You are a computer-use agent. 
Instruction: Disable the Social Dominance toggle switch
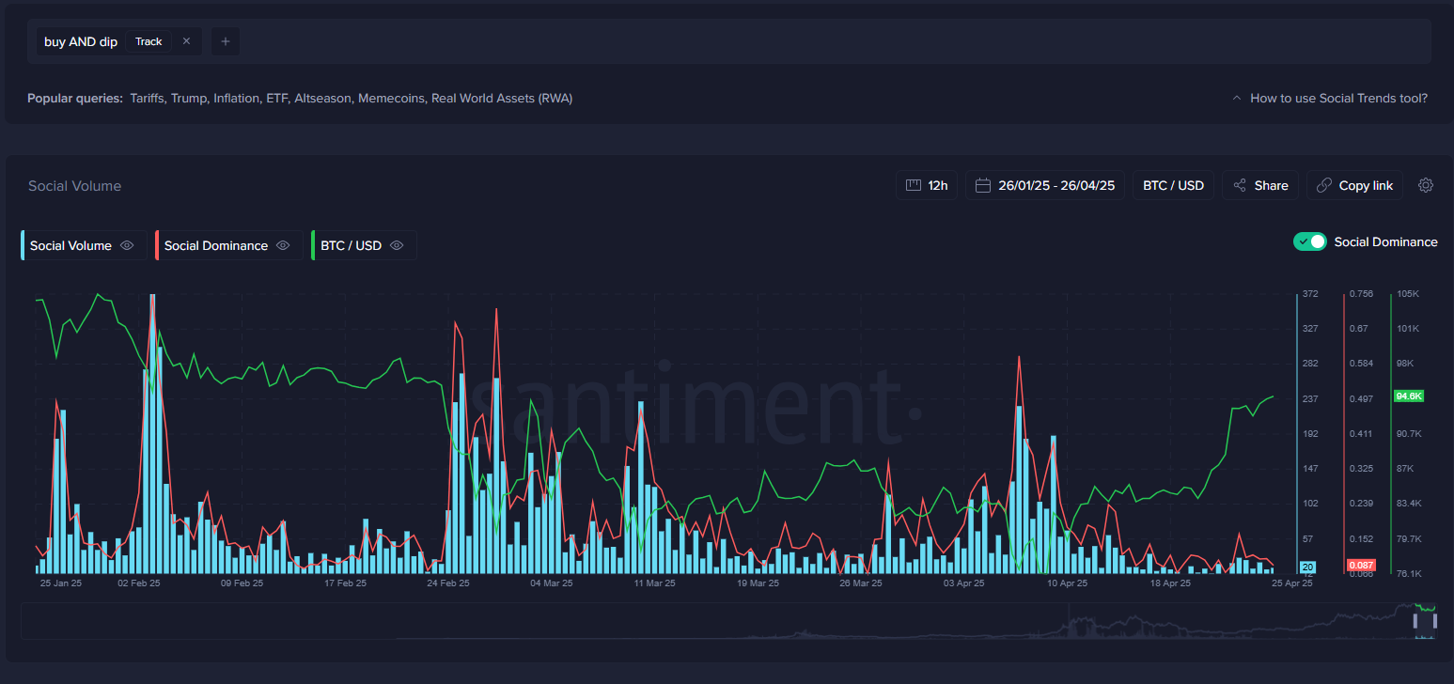click(1309, 241)
